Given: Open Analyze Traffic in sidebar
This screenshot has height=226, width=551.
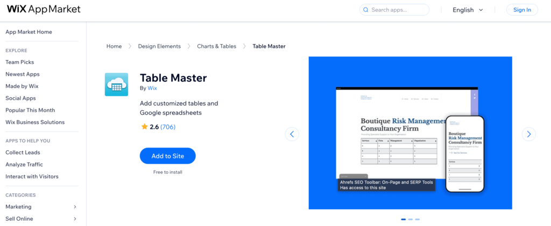Looking at the screenshot, I should [24, 164].
